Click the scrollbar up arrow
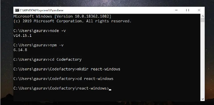214x105 pixels. 203,16
